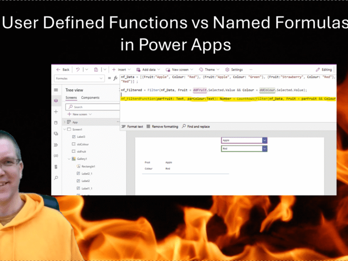The width and height of the screenshot is (348, 261).
Task: Switch to the Screens tab
Action: tap(71, 97)
